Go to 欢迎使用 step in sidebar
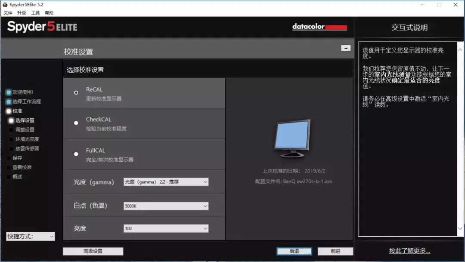The image size is (465, 262). click(19, 92)
